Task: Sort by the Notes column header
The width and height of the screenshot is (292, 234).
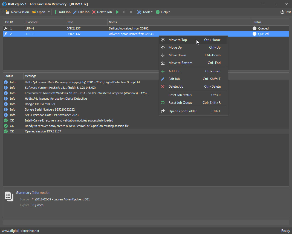Action: pos(179,22)
